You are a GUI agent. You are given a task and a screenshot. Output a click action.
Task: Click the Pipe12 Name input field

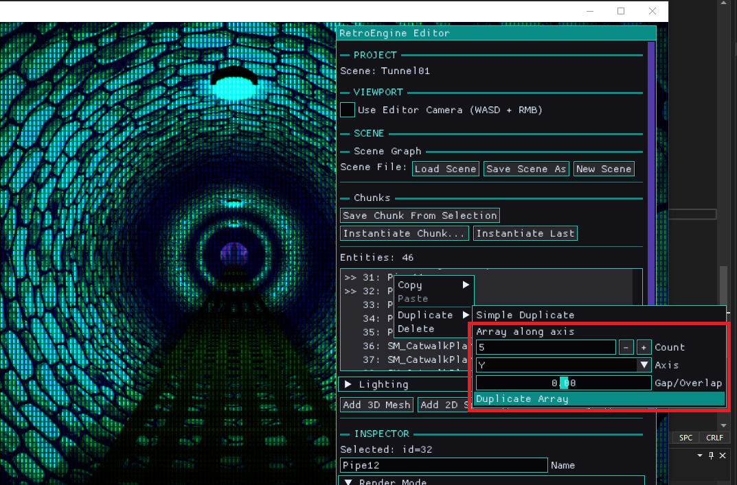(444, 466)
